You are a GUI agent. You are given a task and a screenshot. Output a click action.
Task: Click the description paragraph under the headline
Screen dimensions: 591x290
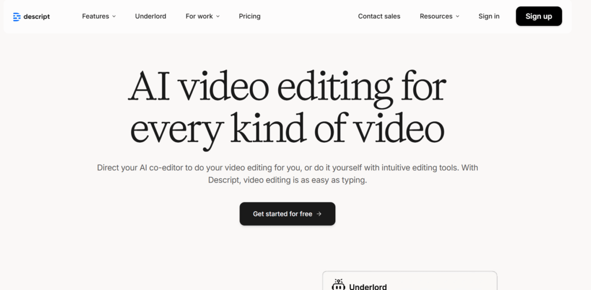[287, 174]
